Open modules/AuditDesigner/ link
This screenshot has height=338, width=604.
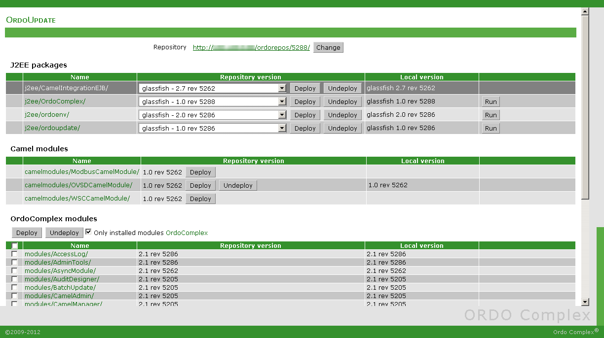click(62, 279)
